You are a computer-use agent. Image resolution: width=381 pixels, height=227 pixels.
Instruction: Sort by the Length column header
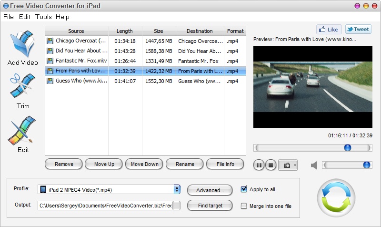(125, 31)
